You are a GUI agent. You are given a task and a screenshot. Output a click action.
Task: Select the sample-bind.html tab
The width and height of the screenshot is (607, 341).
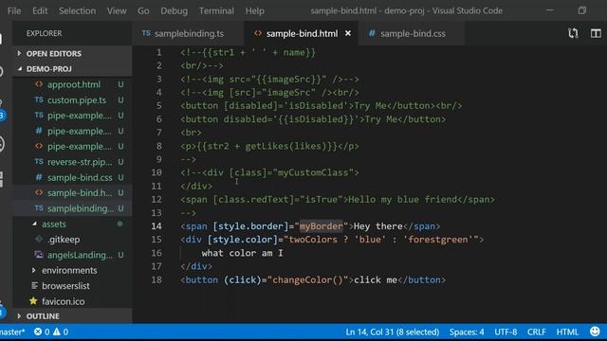point(302,34)
